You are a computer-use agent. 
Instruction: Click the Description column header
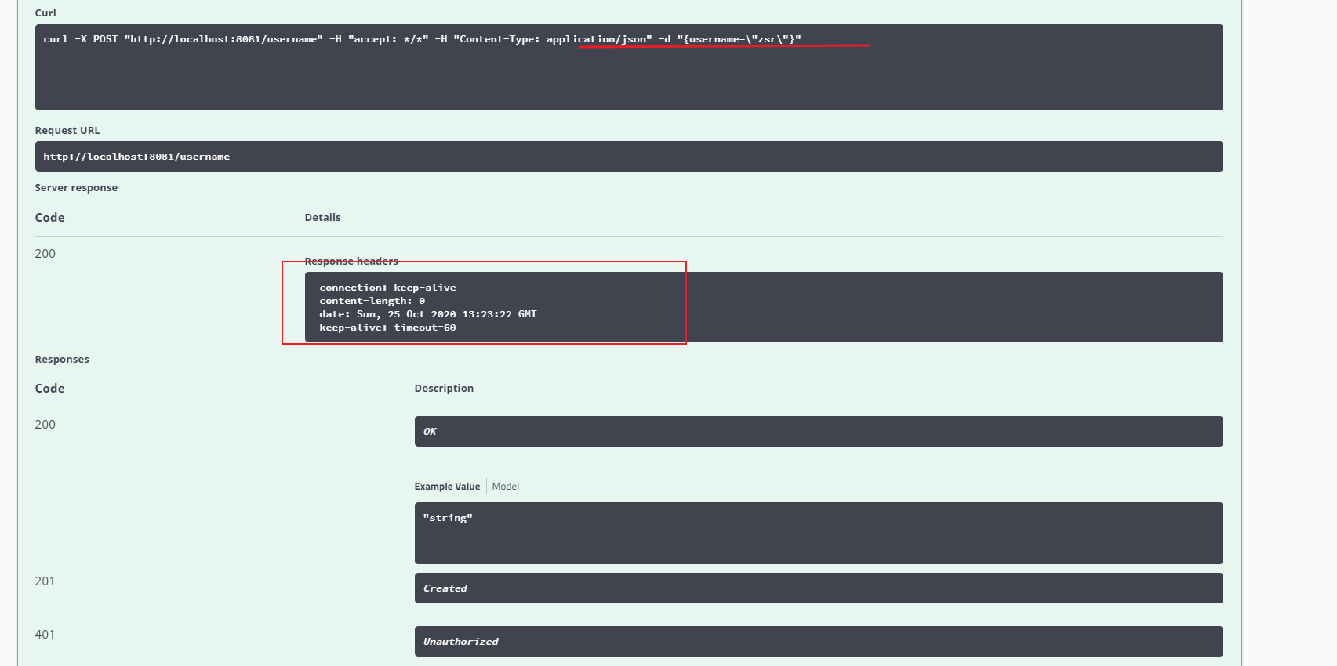444,388
